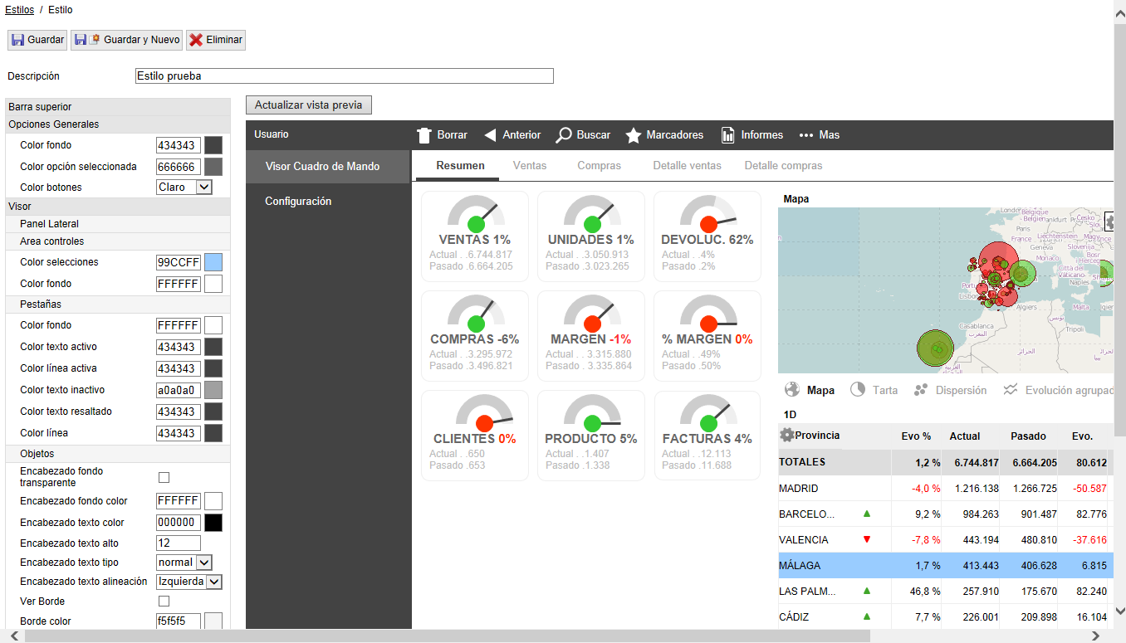
Task: Open the Informes report icon
Action: coord(727,135)
